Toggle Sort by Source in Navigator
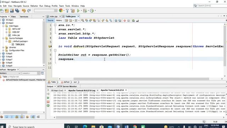Screen dimensions: 227x128 (38, 117)
